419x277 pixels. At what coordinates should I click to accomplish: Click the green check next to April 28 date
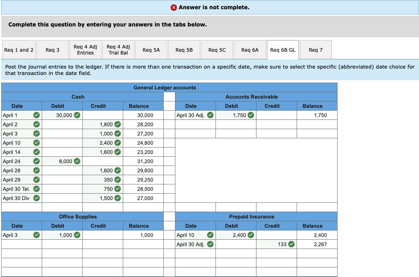[x=37, y=170]
